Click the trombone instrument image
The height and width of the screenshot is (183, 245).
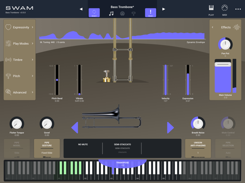111,117
